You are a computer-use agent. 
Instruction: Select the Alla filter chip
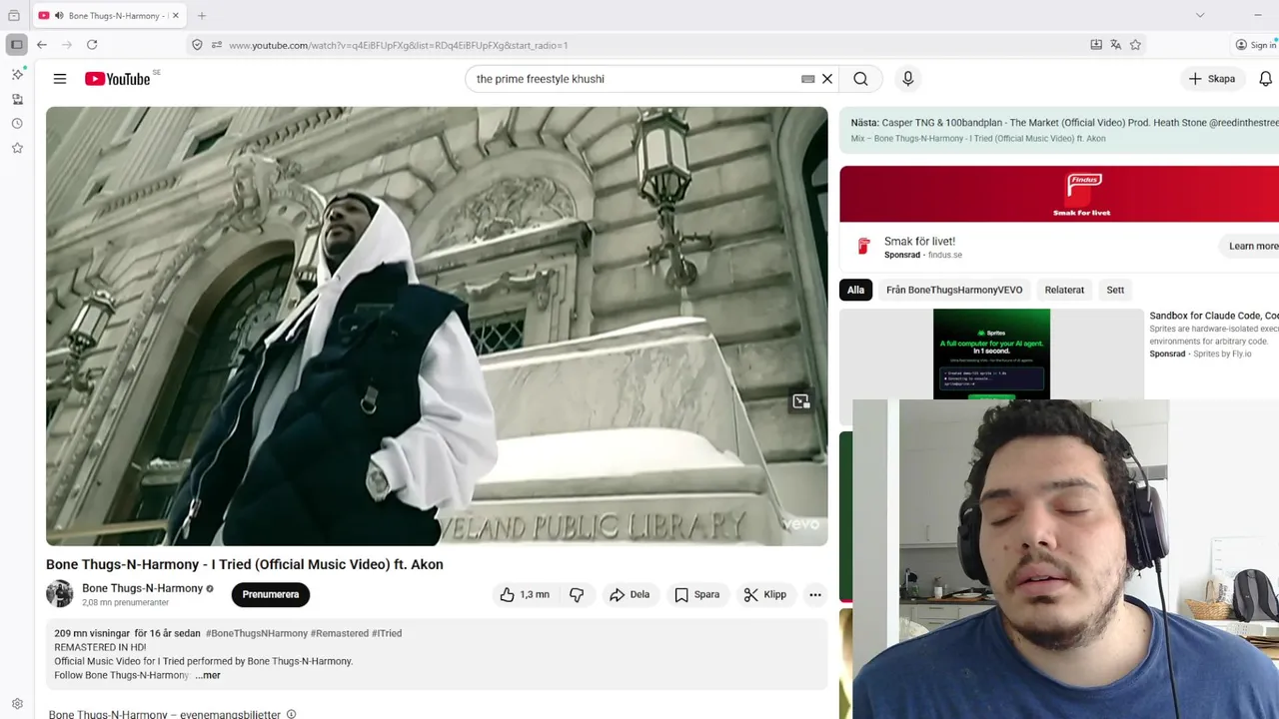pos(856,290)
